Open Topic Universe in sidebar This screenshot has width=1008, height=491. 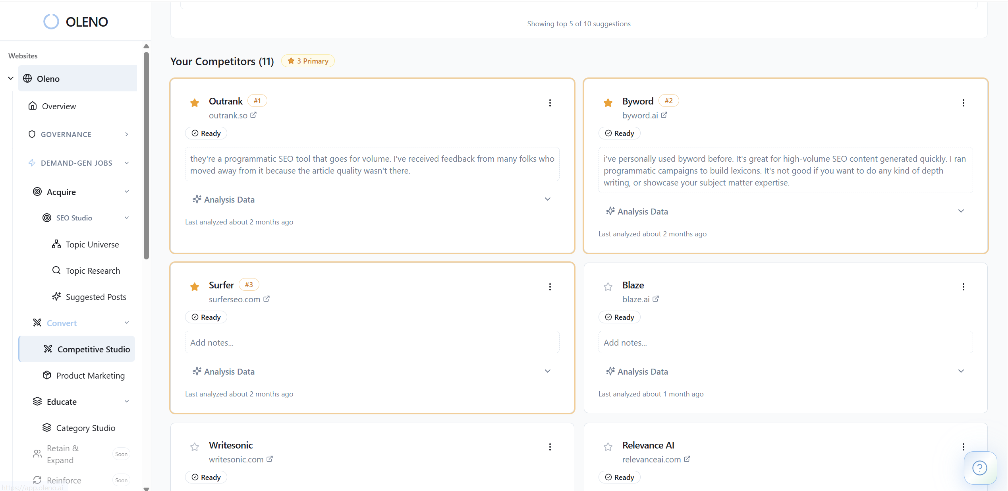pyautogui.click(x=92, y=244)
